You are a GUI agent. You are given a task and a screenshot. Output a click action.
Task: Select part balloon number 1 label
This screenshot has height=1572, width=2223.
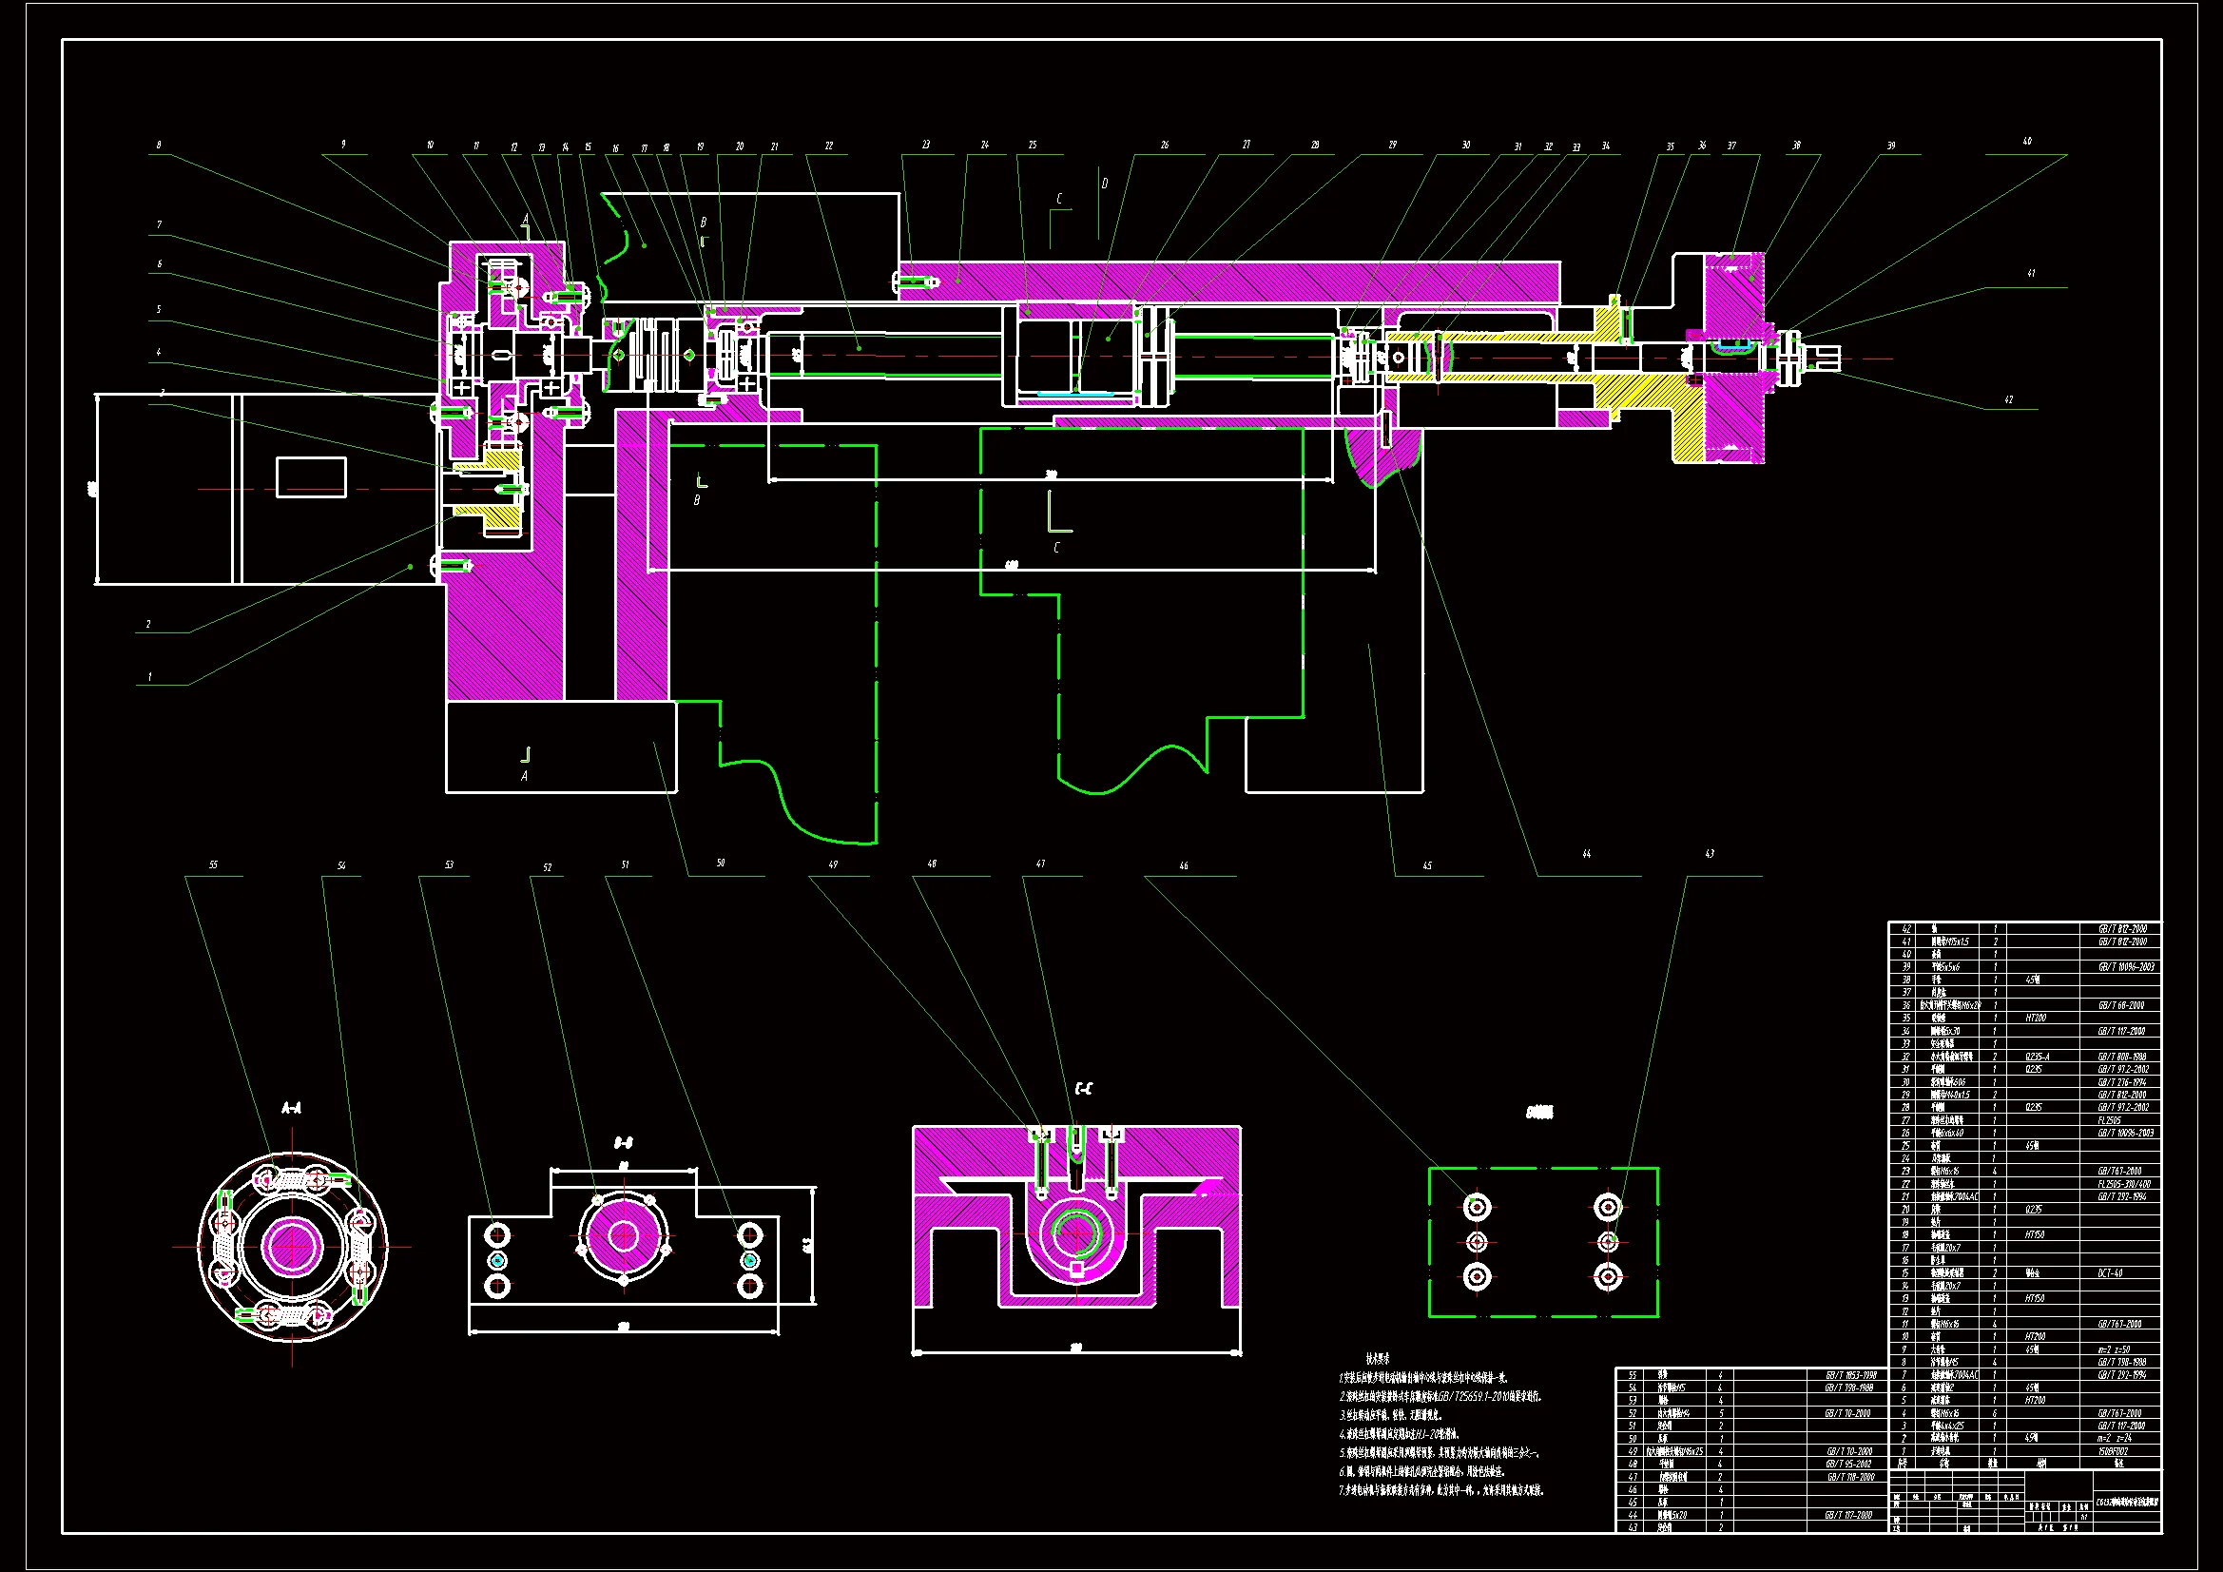[149, 677]
